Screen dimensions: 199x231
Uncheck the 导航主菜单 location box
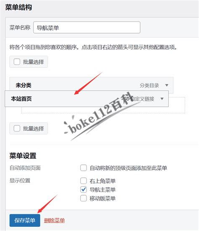coord(83,189)
